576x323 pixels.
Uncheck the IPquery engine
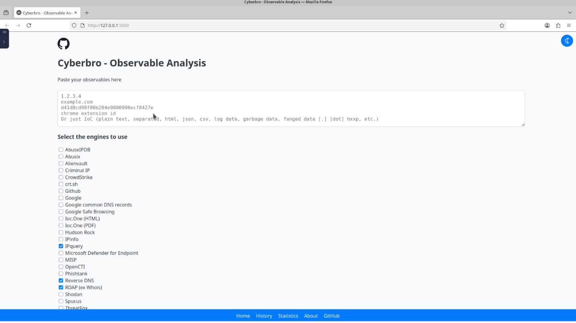(61, 246)
